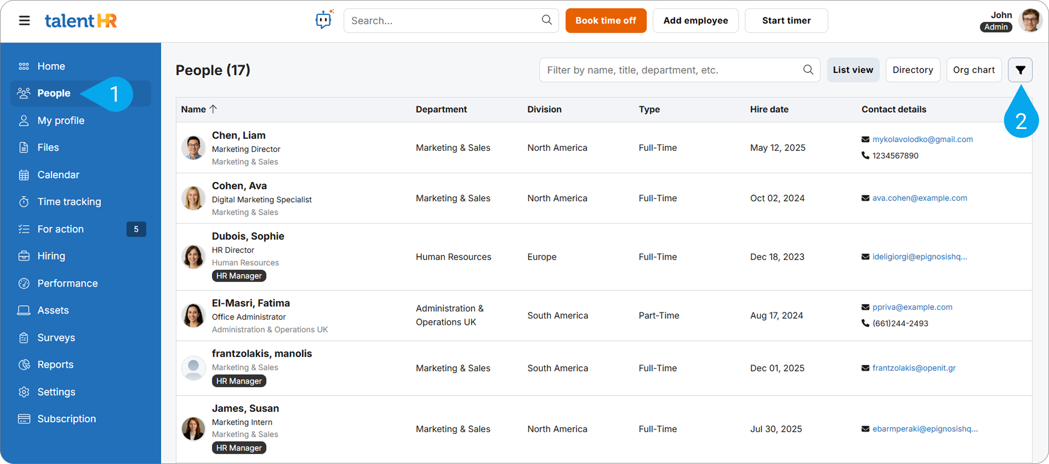
Task: Open Settings from the sidebar
Action: (56, 392)
